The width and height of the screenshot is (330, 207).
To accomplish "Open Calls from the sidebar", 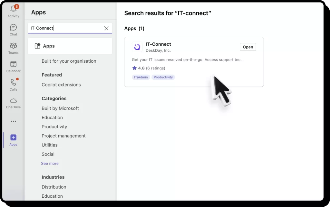I will coord(13,83).
